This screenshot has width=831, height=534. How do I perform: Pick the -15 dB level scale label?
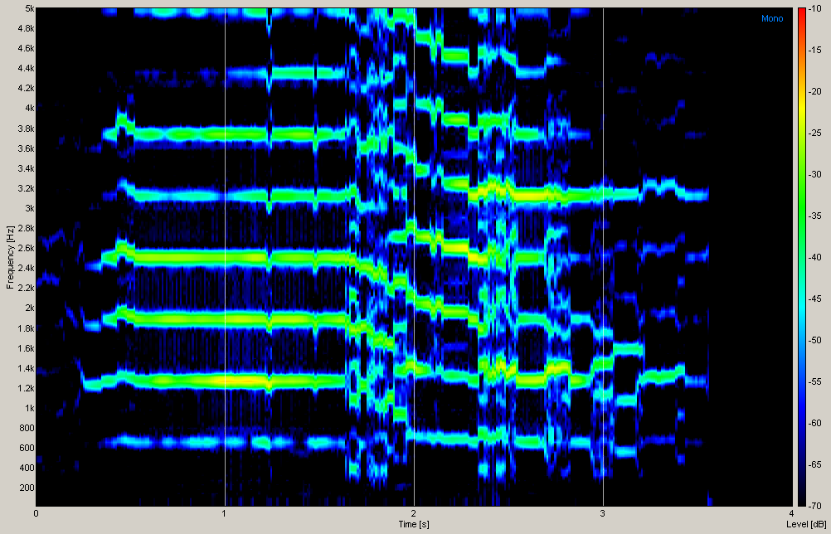tap(815, 51)
